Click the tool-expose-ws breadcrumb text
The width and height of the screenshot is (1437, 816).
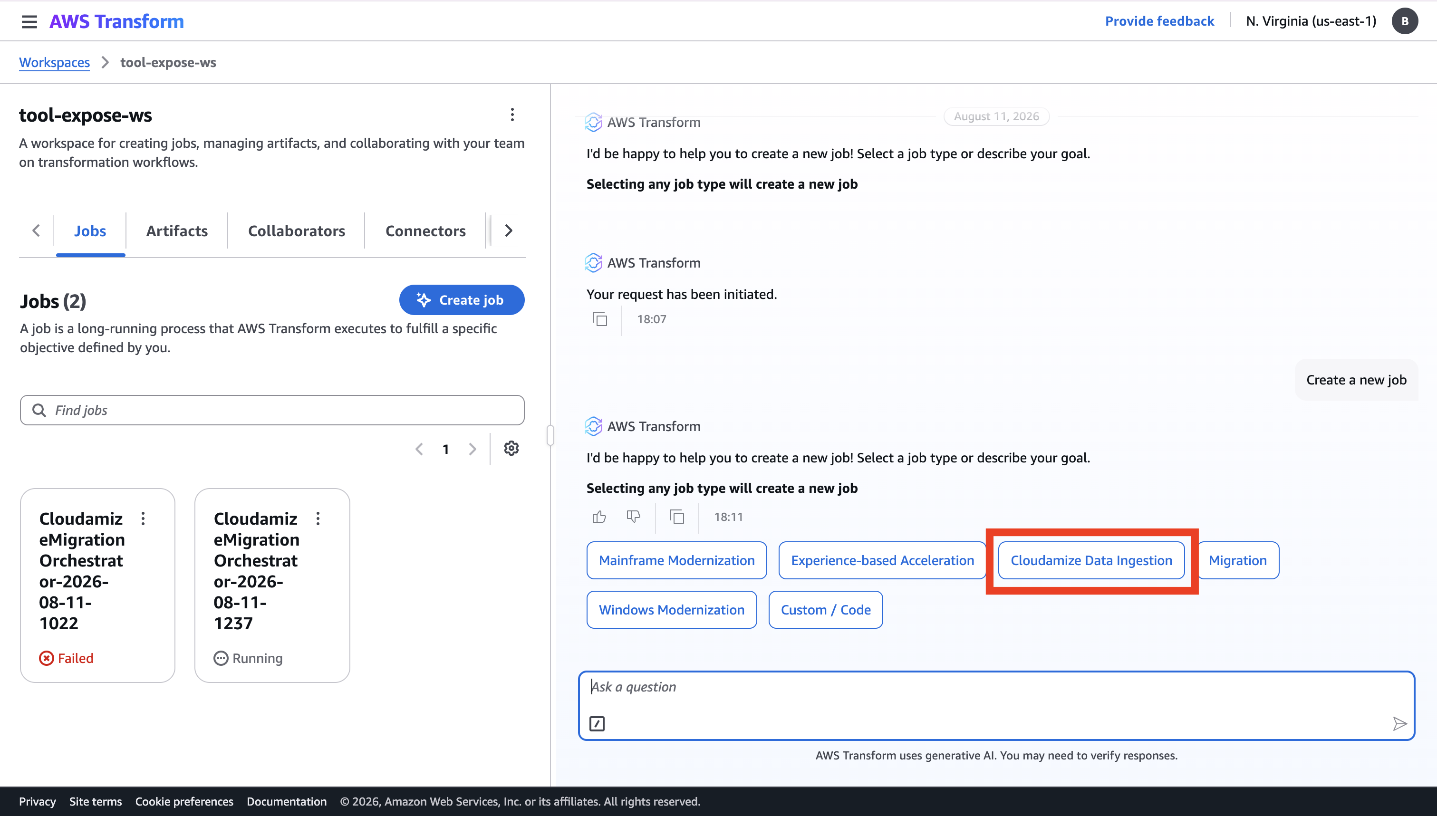click(x=168, y=62)
